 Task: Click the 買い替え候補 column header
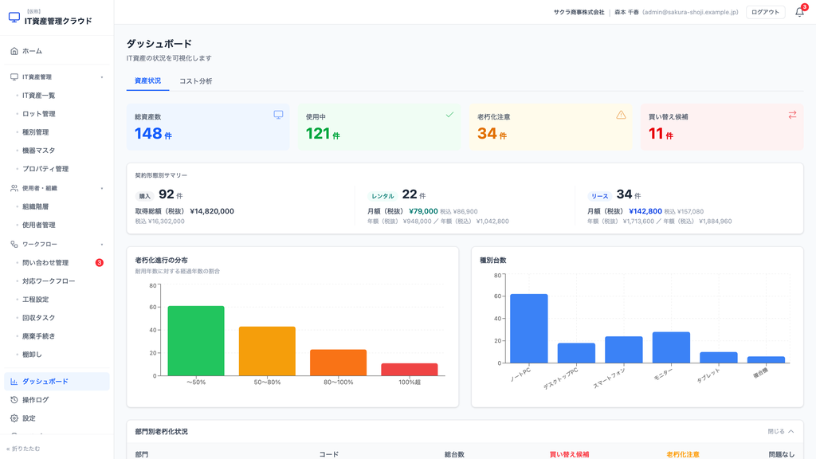coord(569,454)
